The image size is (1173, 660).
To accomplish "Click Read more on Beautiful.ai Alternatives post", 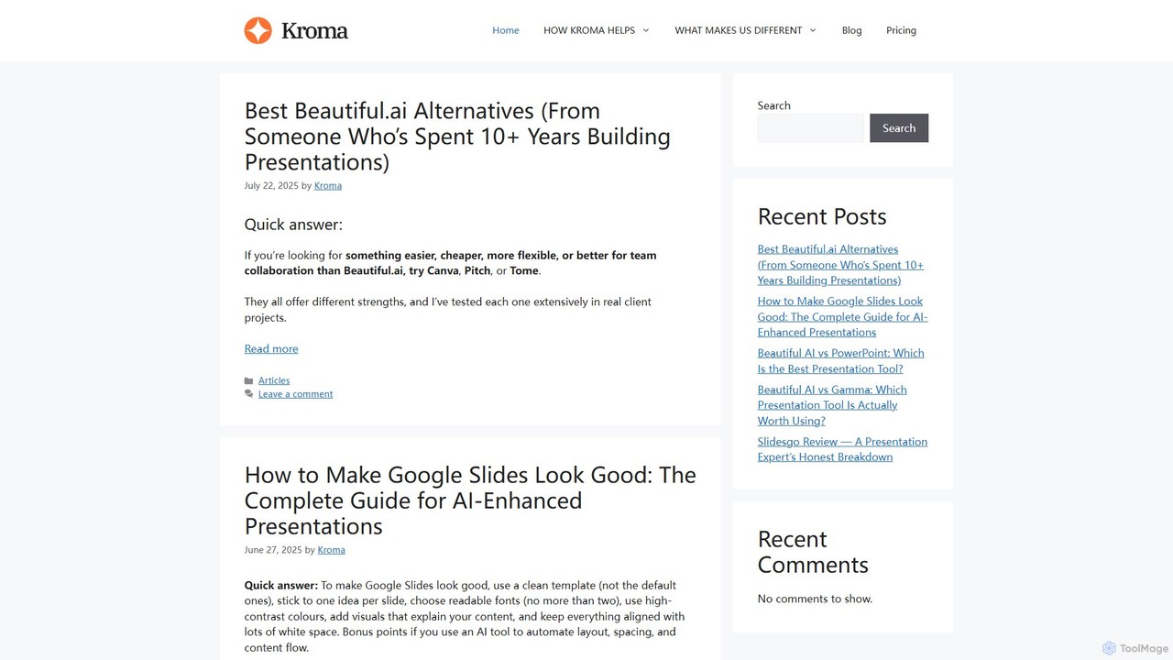I will point(271,348).
